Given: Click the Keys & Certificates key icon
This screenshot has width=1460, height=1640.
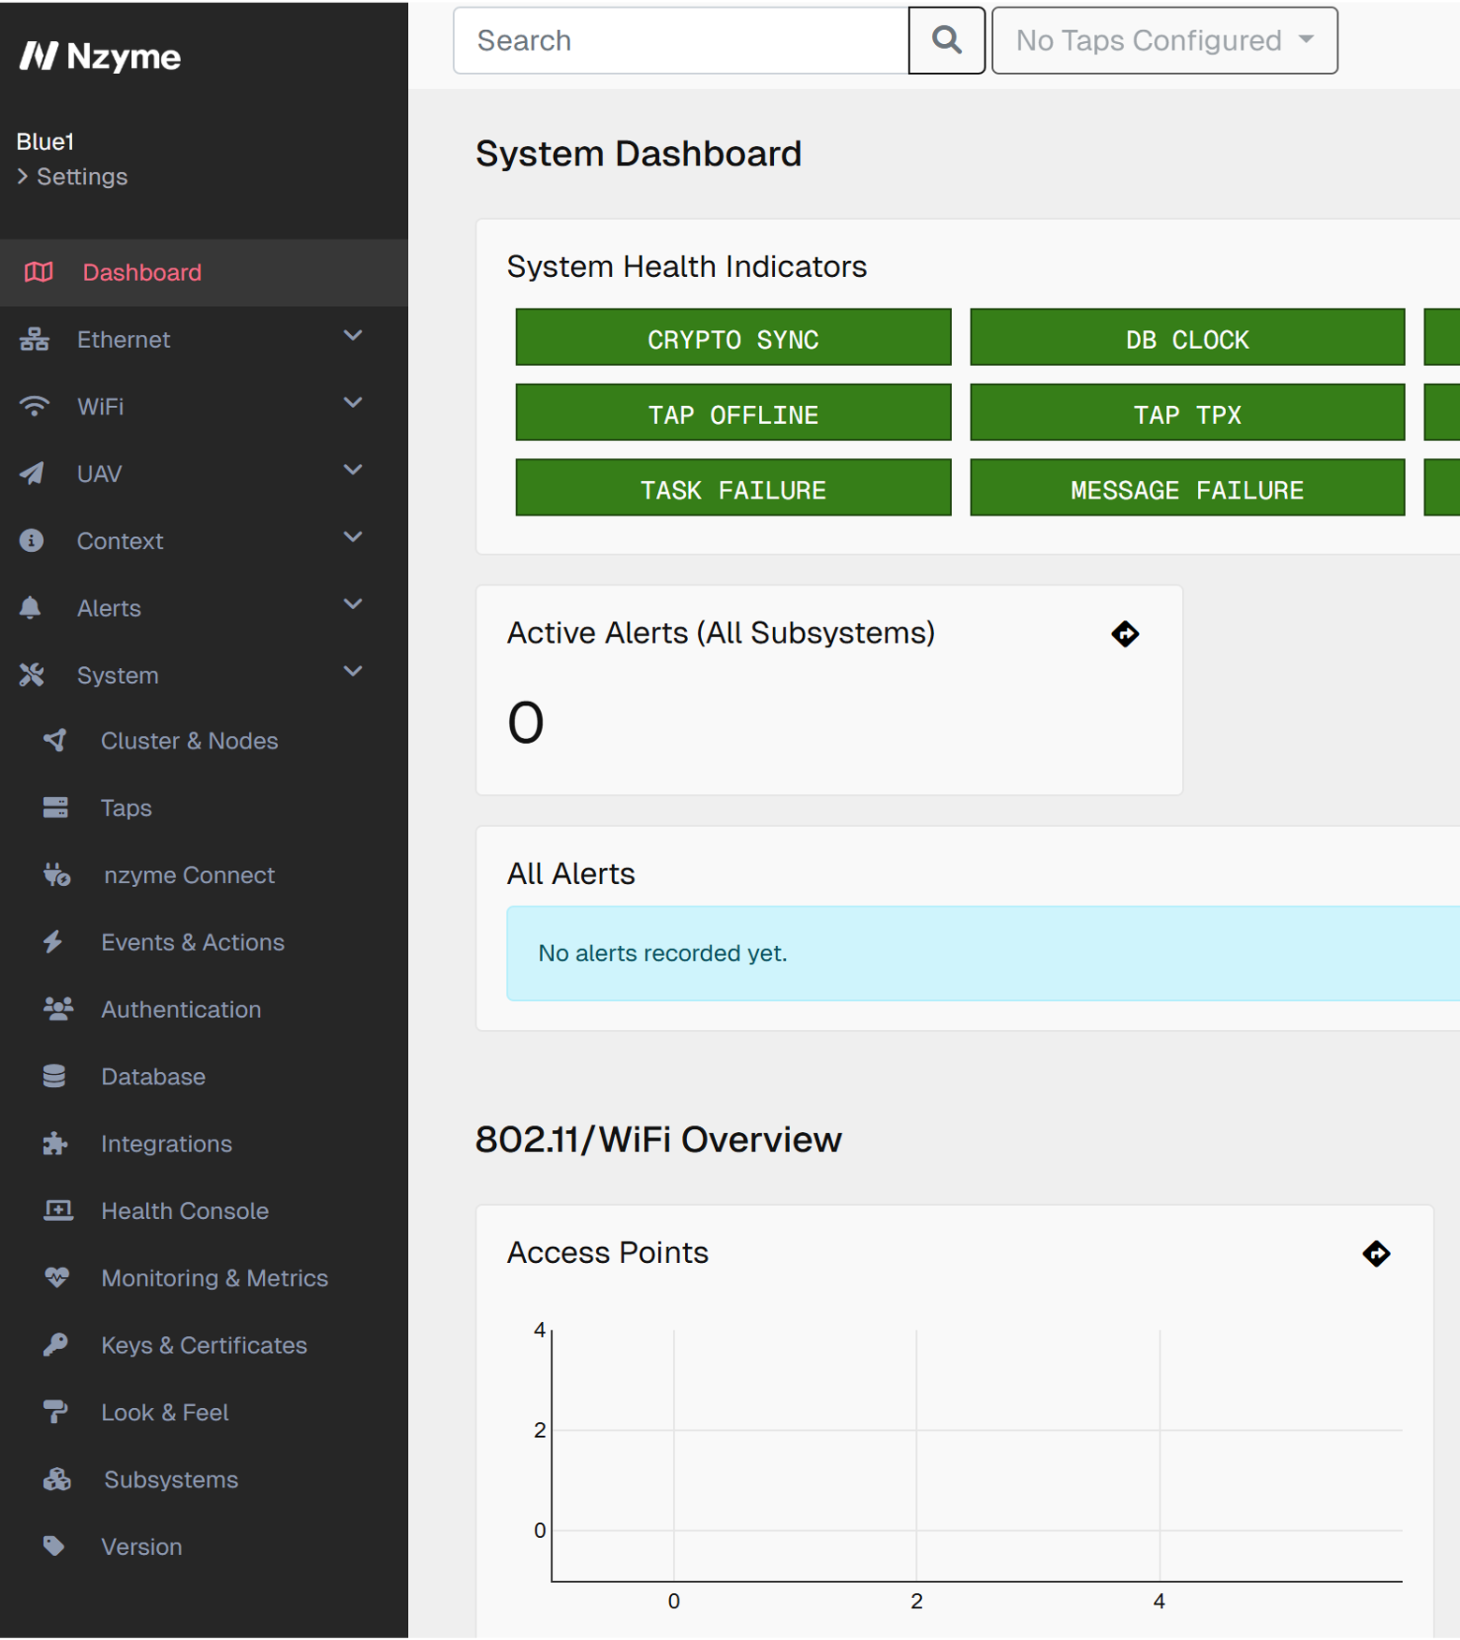Looking at the screenshot, I should click(55, 1345).
